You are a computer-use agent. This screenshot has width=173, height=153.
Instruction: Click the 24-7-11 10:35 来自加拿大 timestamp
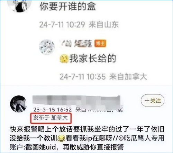[103, 77]
